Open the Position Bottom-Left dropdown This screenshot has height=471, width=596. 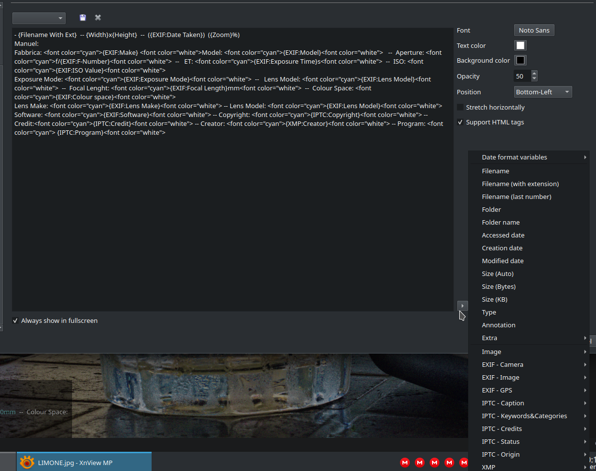(x=543, y=92)
